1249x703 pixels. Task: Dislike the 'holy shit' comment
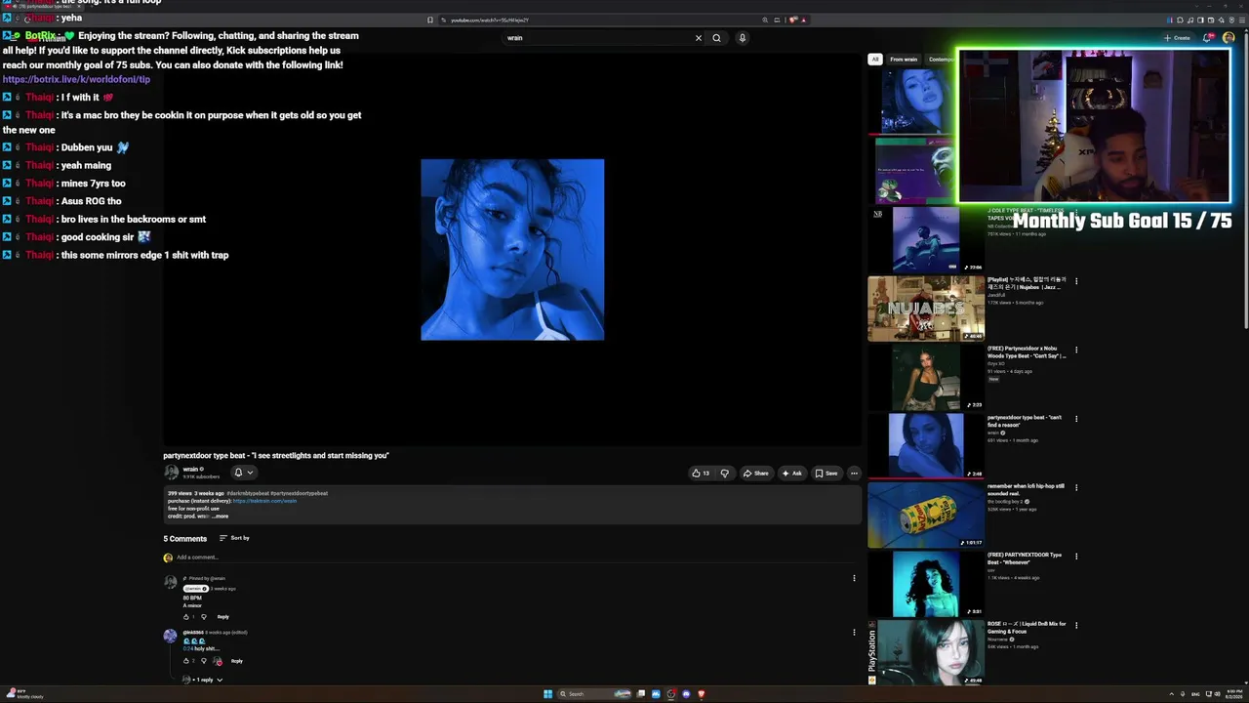(204, 661)
